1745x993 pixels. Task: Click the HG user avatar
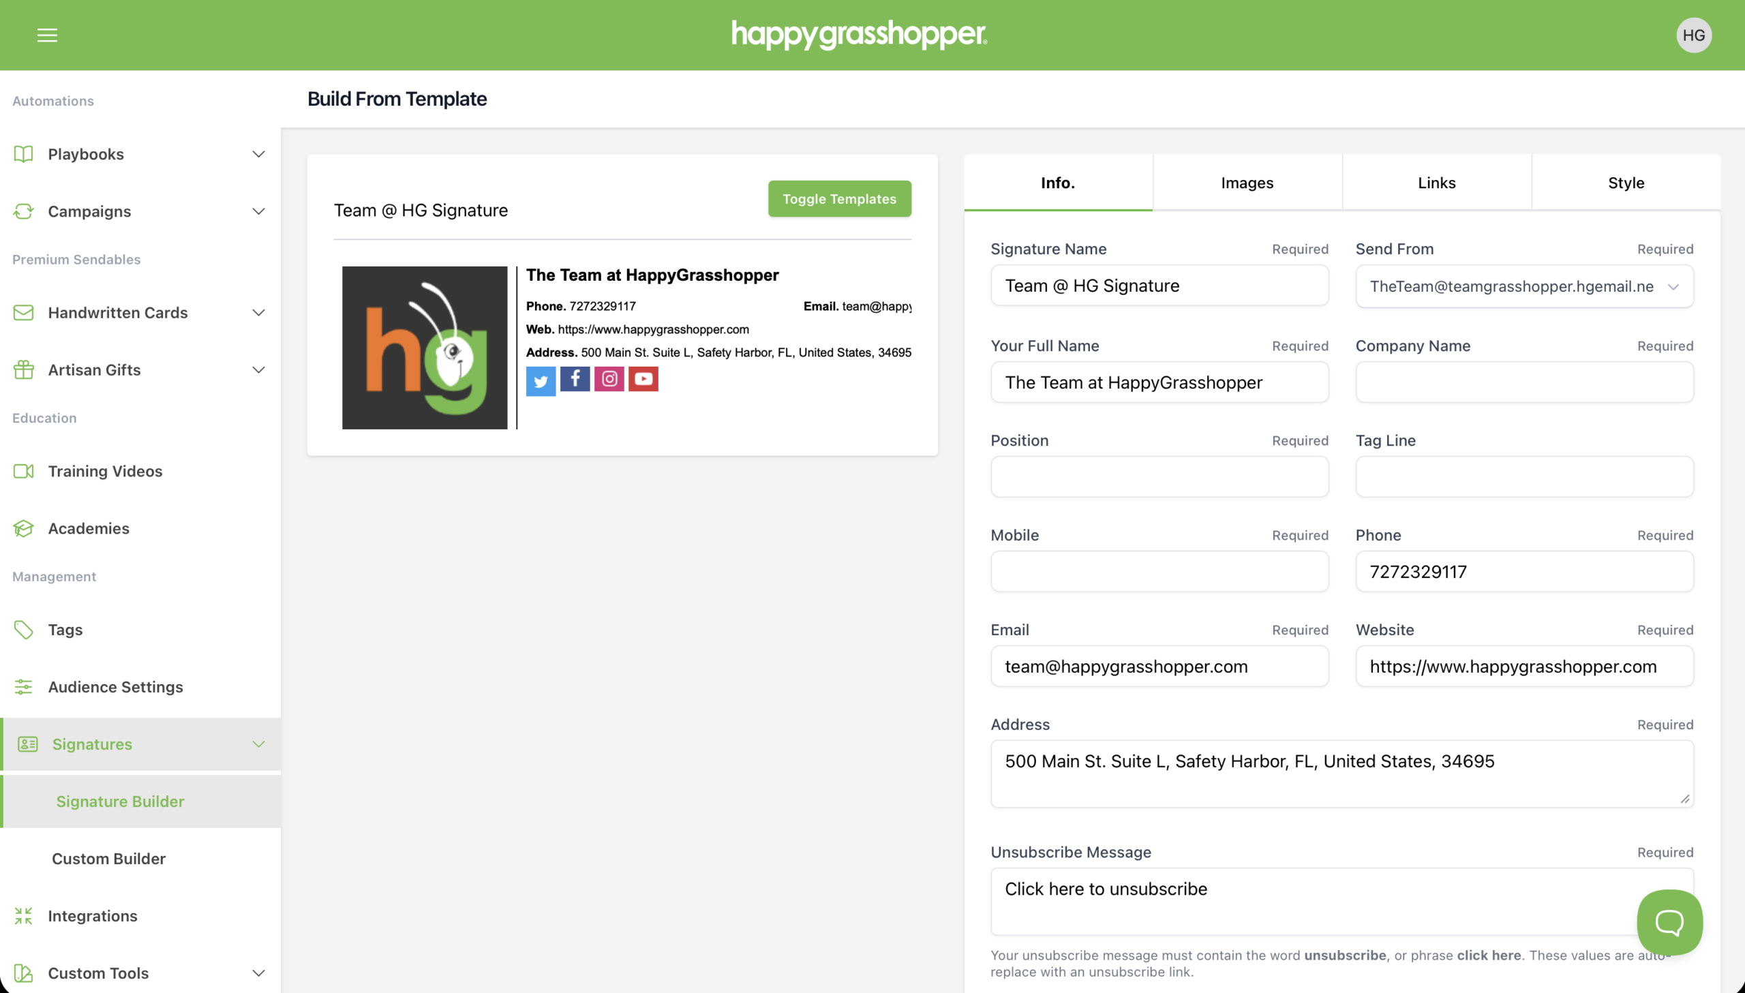point(1693,35)
